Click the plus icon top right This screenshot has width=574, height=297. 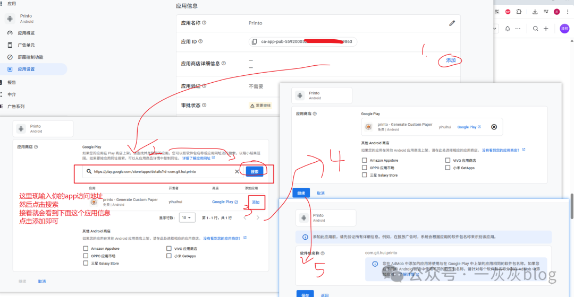pyautogui.click(x=546, y=29)
